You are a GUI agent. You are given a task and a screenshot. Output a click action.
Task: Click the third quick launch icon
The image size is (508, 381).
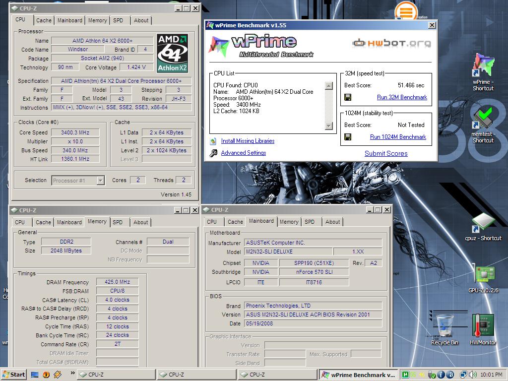coord(58,375)
